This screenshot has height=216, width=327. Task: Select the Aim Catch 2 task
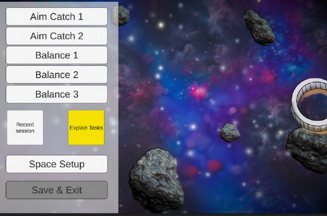point(56,36)
